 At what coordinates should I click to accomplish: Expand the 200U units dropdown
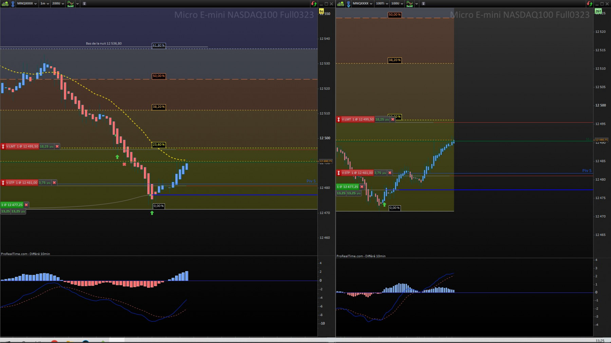tap(58, 3)
